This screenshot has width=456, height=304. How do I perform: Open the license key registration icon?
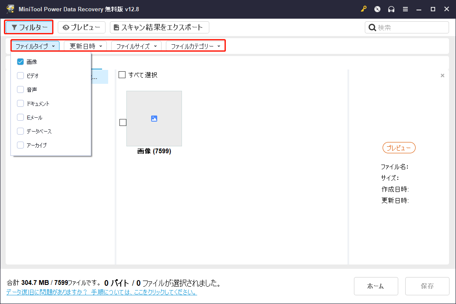coord(363,9)
